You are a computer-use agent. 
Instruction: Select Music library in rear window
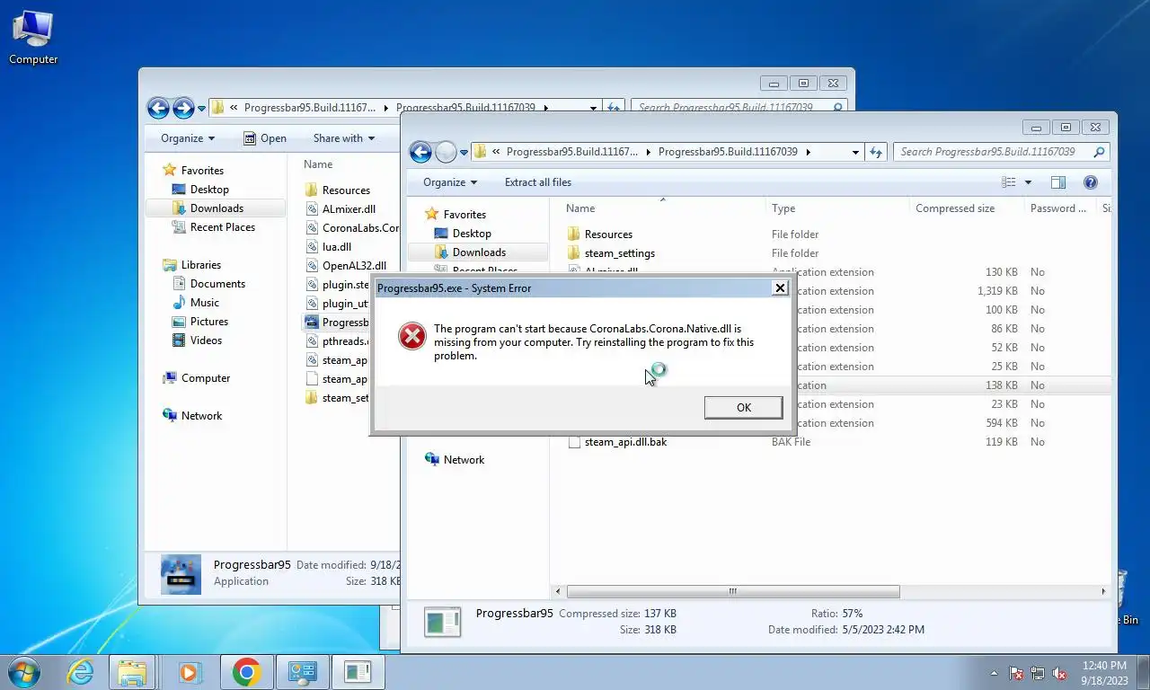click(x=204, y=303)
